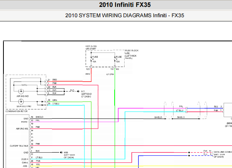This screenshot has width=232, height=168.
Task: Click the "2010 Infiniti FX35" page title
Action: tap(125, 5)
